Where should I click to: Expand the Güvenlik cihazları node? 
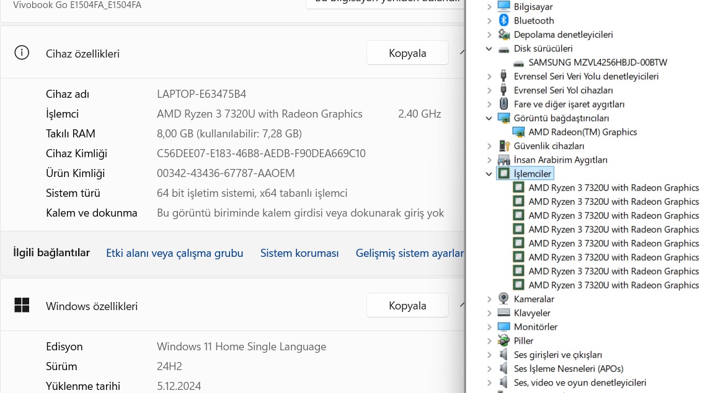point(489,146)
